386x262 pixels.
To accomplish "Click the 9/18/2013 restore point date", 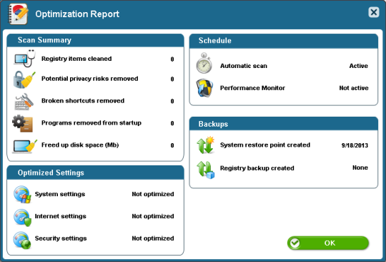I will (x=355, y=145).
